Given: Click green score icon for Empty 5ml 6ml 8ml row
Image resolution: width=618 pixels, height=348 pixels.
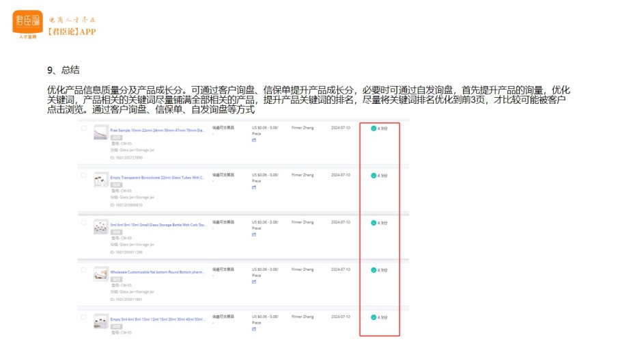Looking at the screenshot, I should tap(374, 317).
